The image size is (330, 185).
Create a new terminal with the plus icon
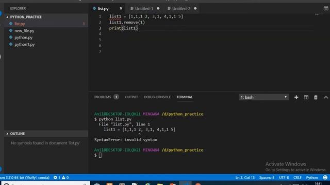tap(296, 97)
